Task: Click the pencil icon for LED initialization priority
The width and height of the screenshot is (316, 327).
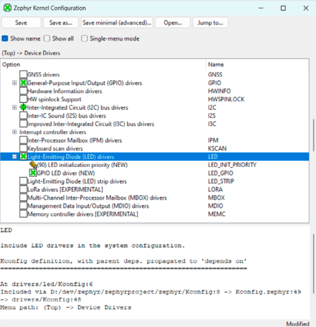Action: (33, 165)
